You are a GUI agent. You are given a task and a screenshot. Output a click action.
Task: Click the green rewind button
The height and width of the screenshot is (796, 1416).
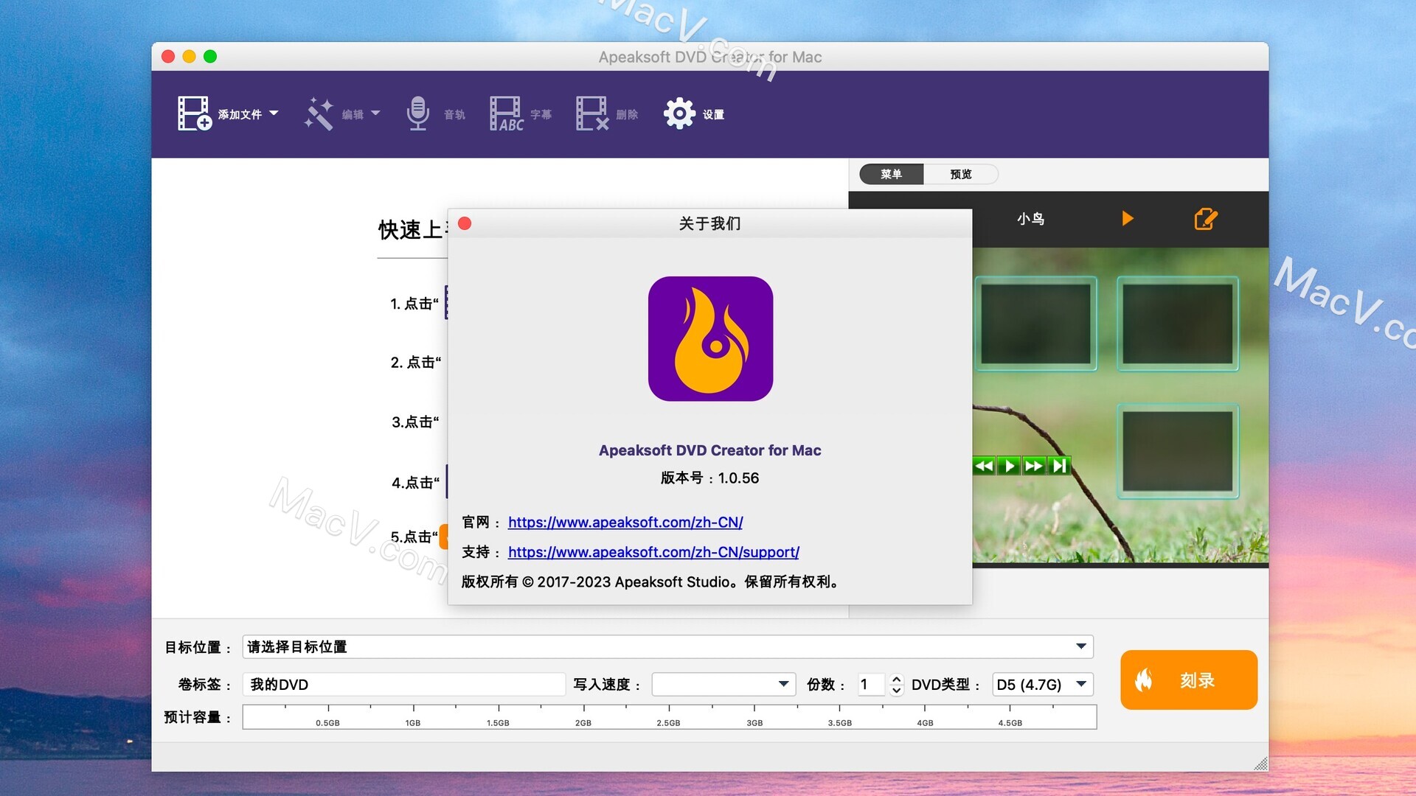(x=984, y=465)
